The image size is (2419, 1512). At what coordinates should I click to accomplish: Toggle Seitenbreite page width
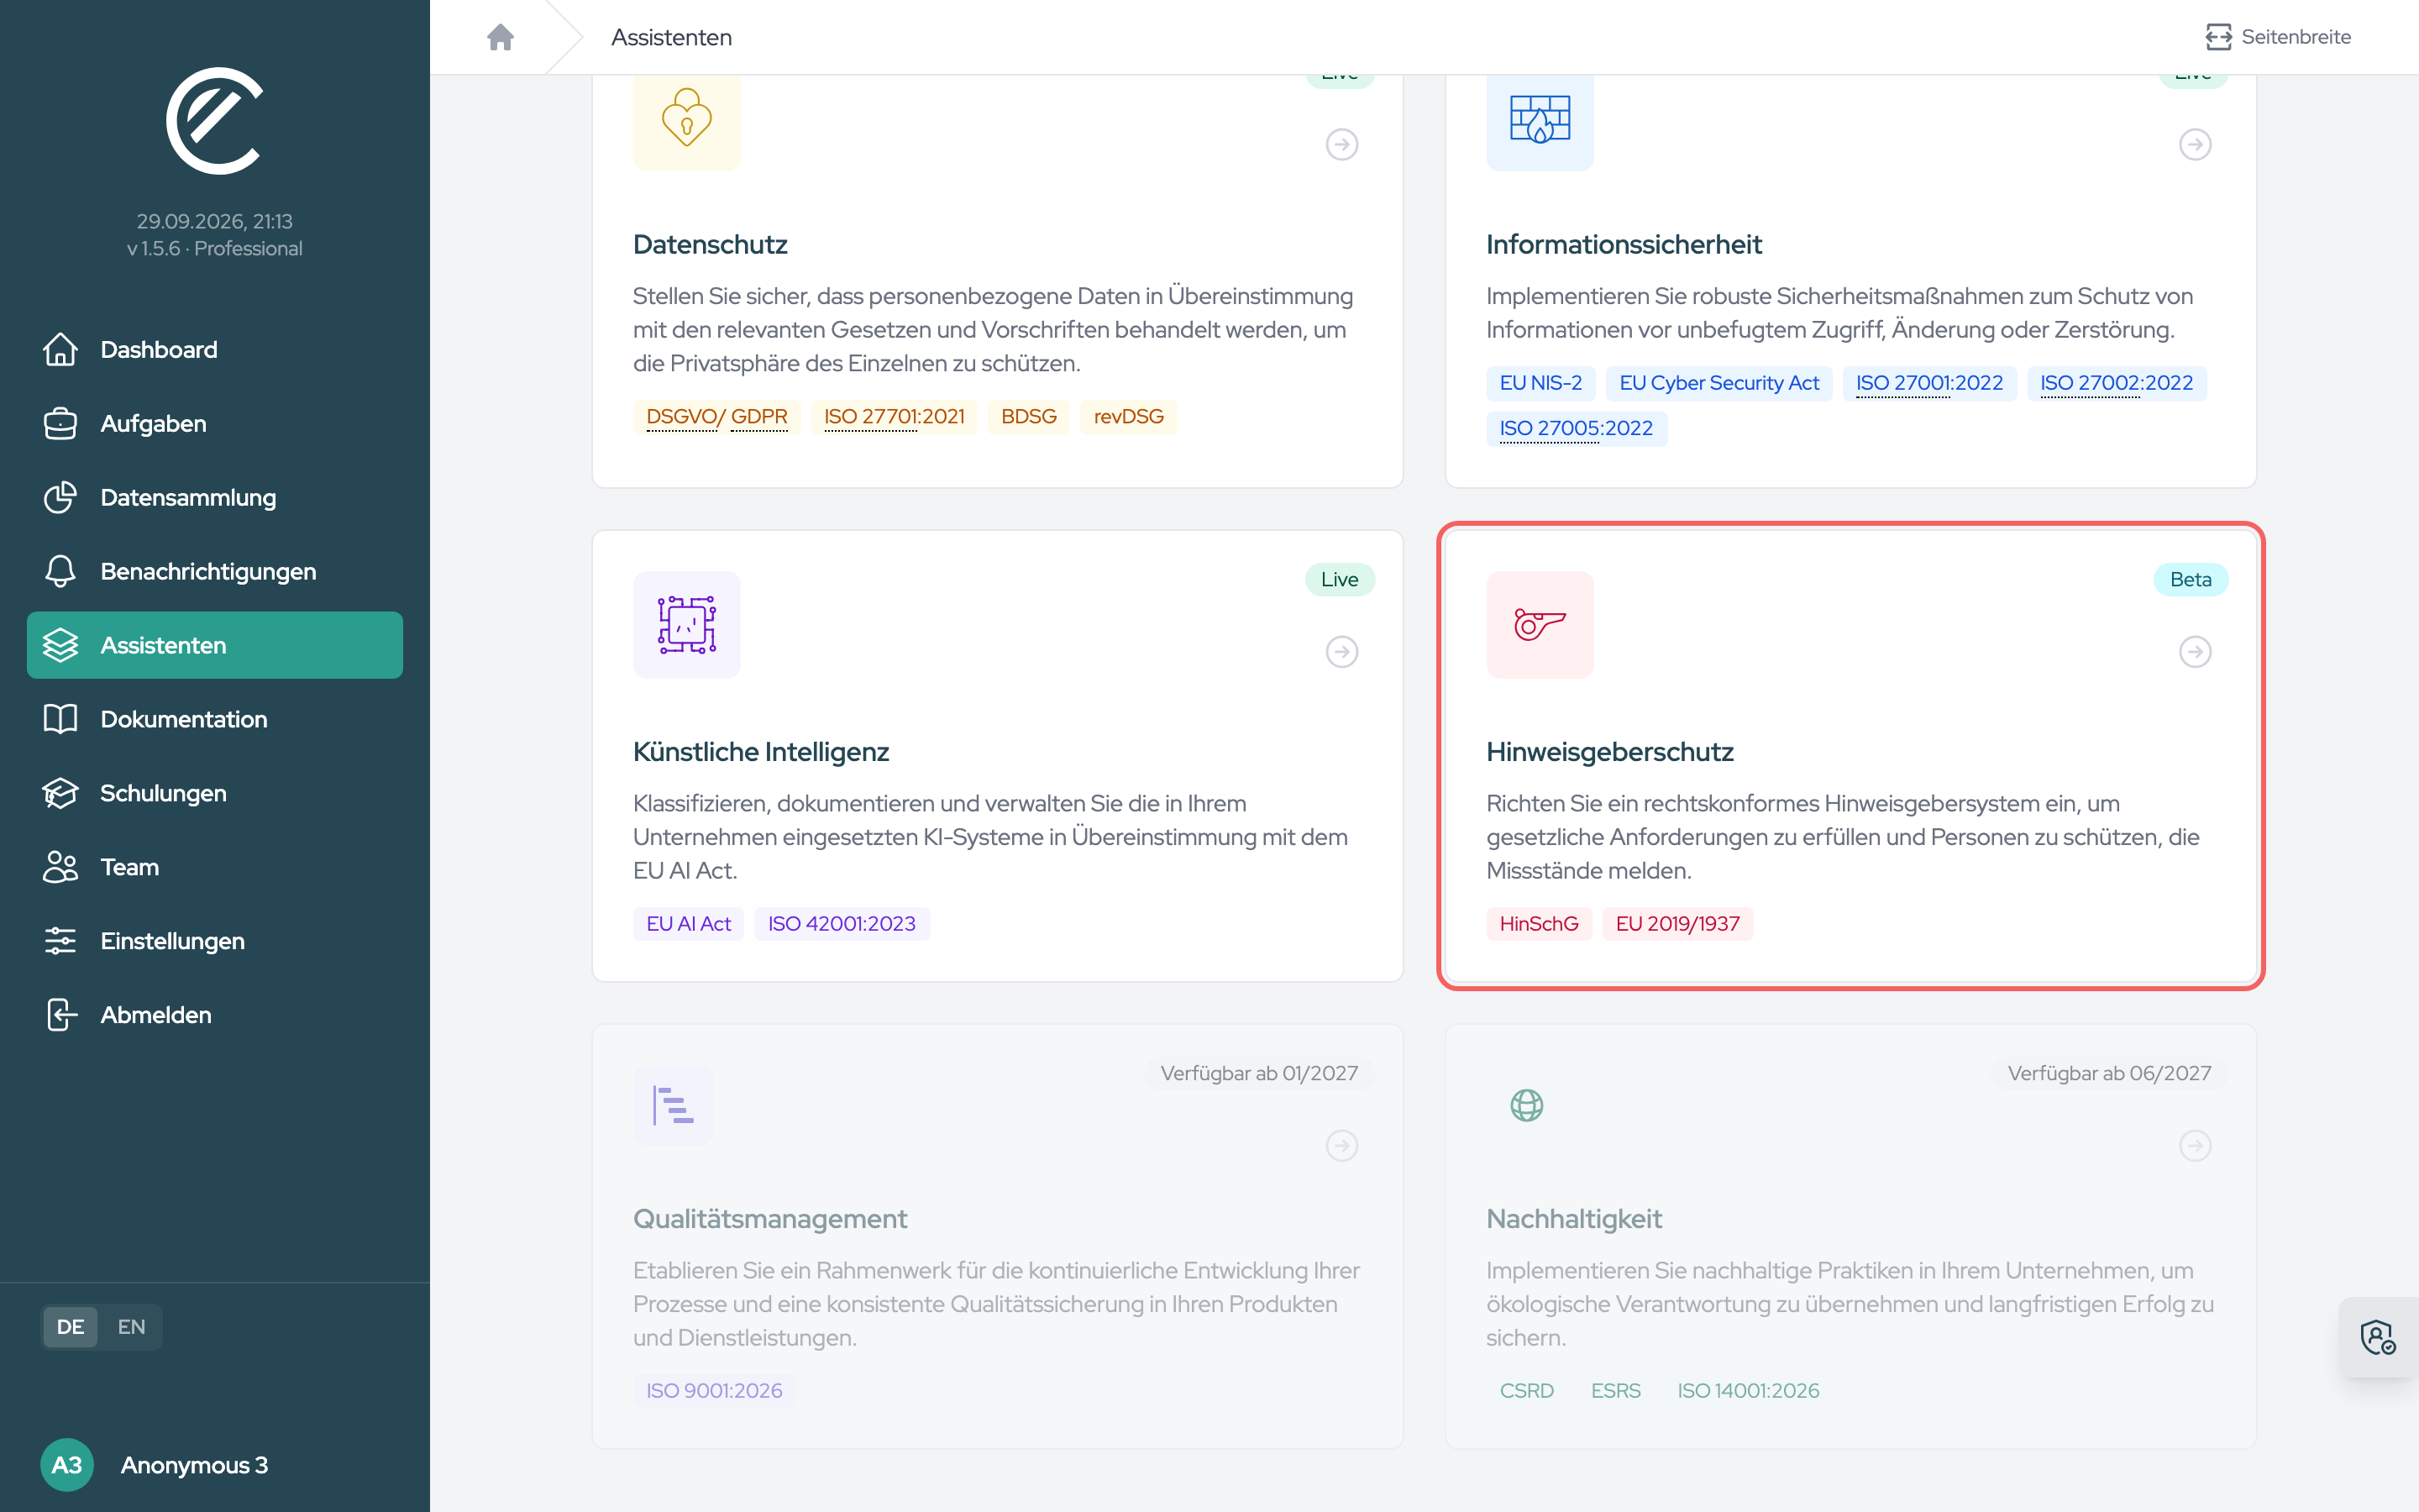click(x=2278, y=37)
